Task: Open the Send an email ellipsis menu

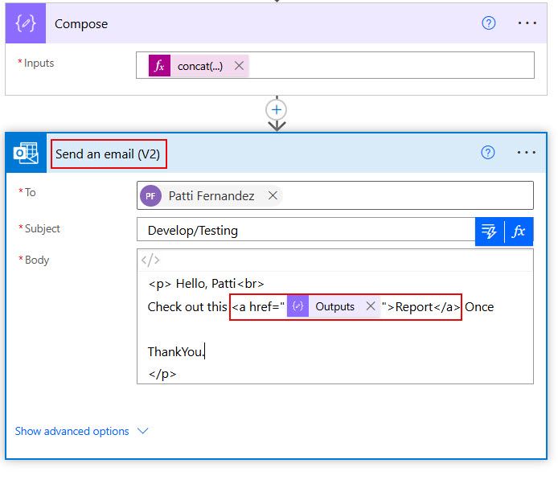Action: click(x=527, y=153)
